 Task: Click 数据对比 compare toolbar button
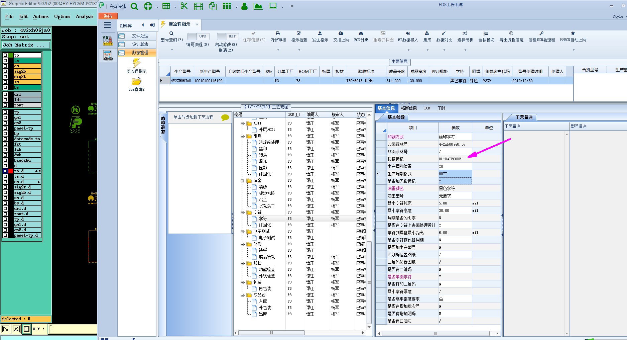click(444, 36)
